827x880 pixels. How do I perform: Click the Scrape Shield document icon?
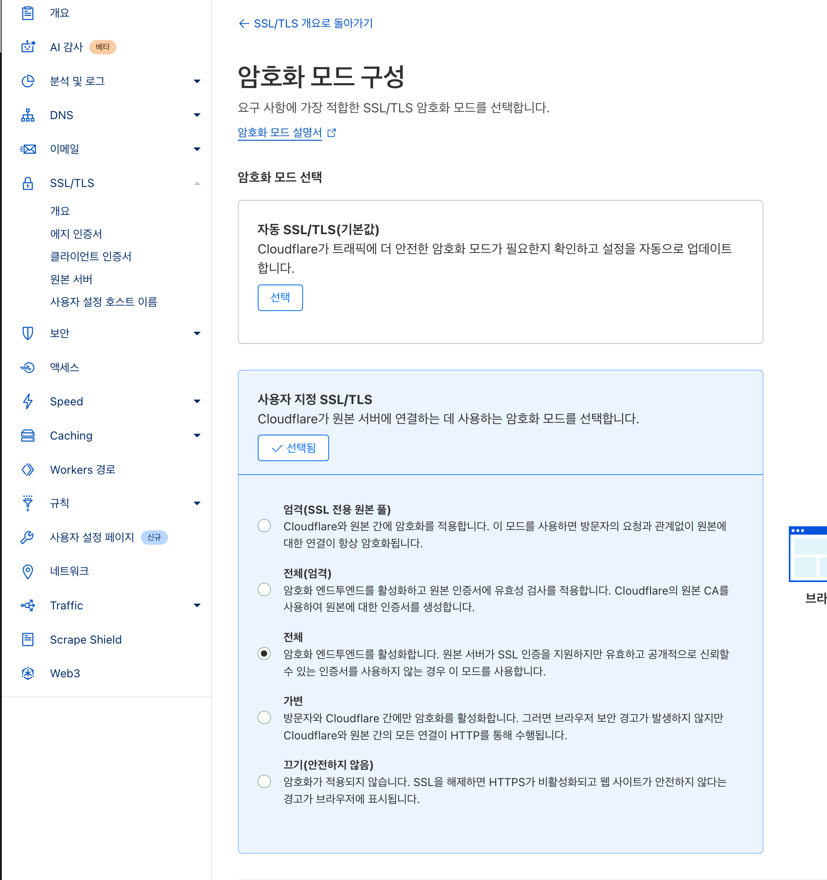click(x=28, y=639)
